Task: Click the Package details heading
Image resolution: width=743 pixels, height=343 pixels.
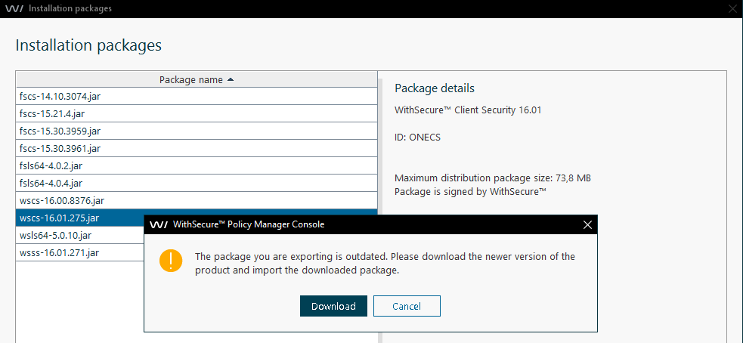Action: [435, 88]
